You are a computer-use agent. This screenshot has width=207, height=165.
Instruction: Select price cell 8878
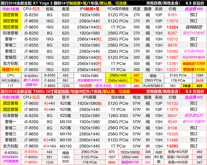pos(172,45)
